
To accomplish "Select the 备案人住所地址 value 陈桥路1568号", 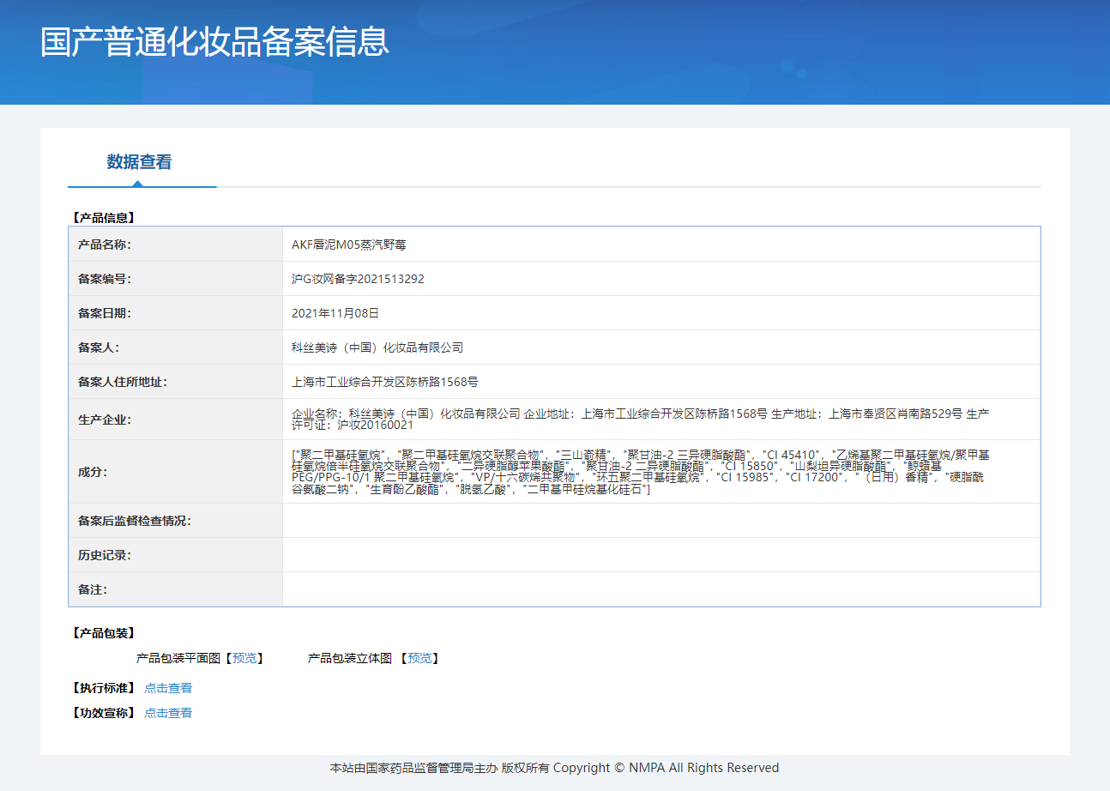I will (385, 382).
